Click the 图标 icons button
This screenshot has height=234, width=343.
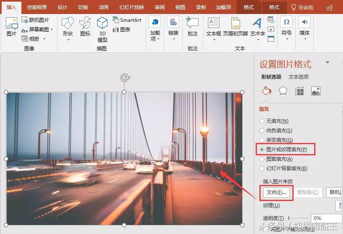85,27
